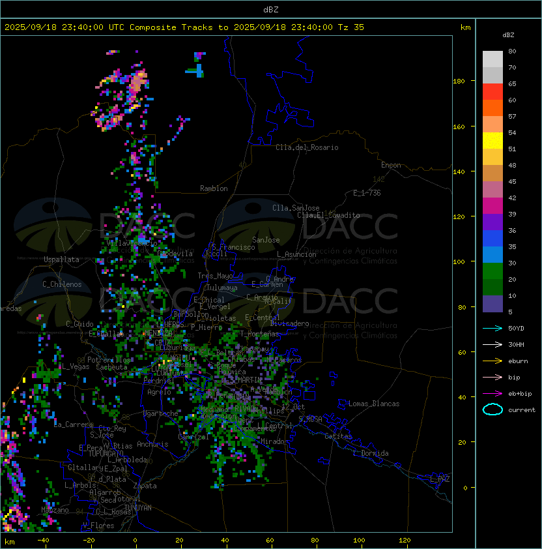Click the 'Potrerillos' map label
Viewport: 542px width, 549px height.
(109, 360)
